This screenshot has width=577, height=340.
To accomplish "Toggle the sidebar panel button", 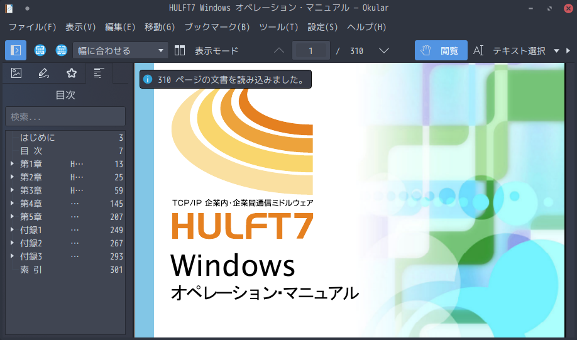I will (16, 50).
